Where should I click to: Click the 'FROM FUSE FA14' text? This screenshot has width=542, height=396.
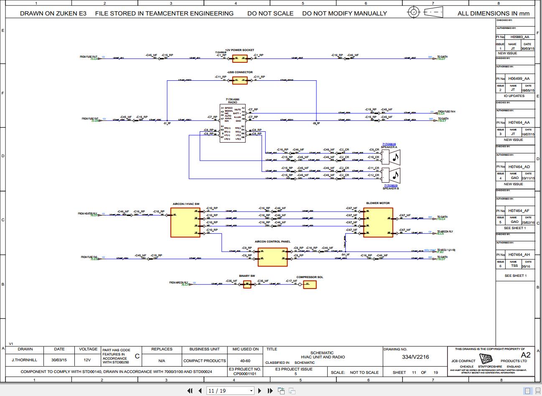[x=447, y=112]
